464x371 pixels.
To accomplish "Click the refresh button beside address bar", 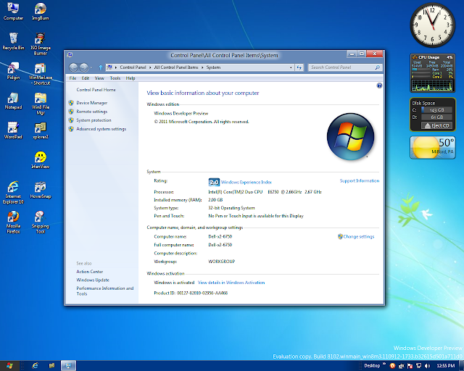I will 299,67.
